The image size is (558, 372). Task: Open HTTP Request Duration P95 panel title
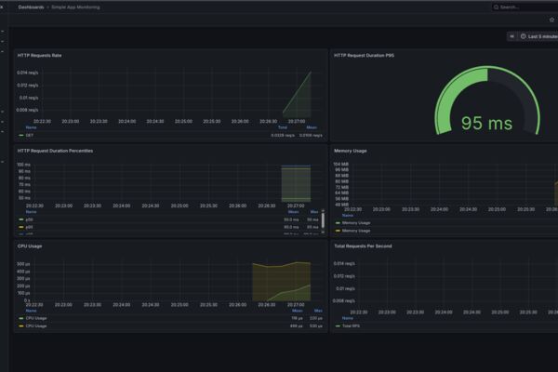pos(364,56)
